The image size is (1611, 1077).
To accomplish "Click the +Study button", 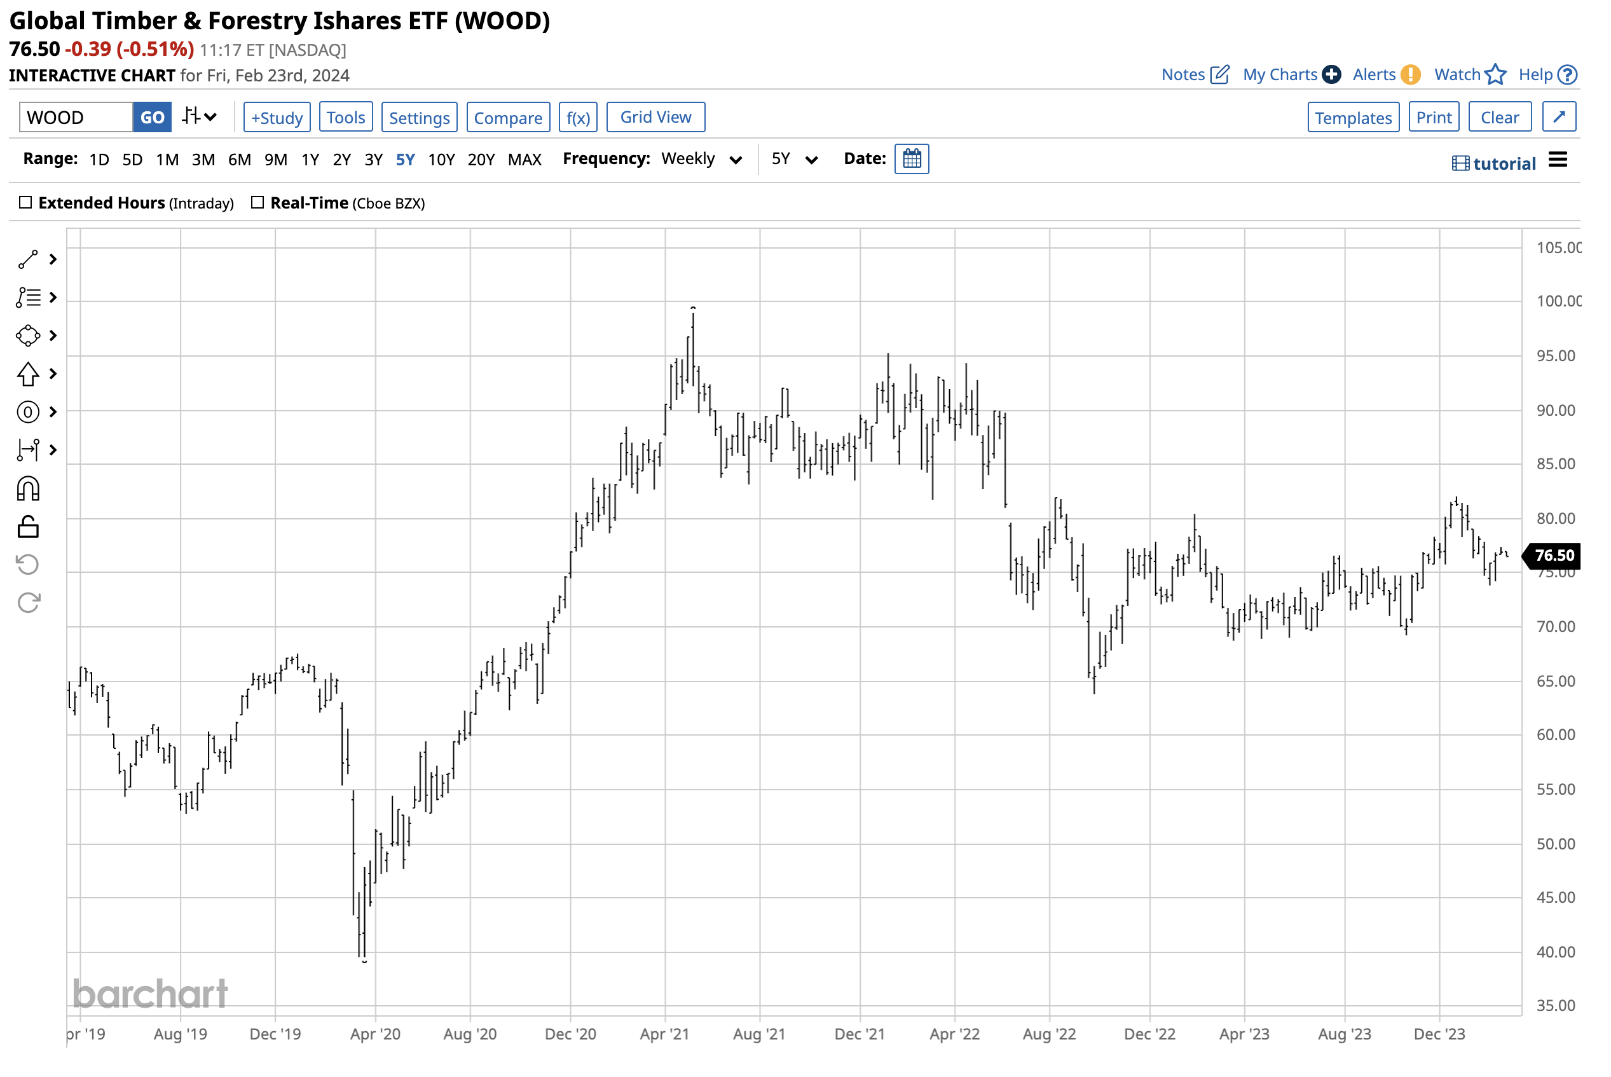I will [277, 118].
